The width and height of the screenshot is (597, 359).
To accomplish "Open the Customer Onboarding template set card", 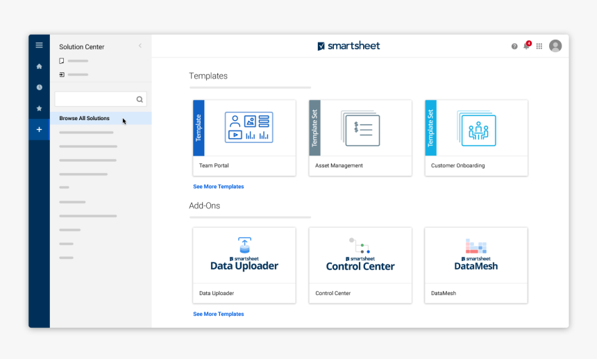I will point(476,137).
